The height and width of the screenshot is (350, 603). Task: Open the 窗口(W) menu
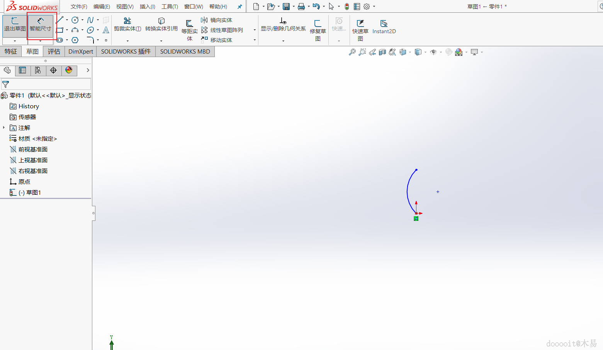tap(194, 7)
